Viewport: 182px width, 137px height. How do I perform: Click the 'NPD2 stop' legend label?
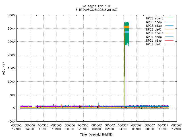[x=154, y=22]
